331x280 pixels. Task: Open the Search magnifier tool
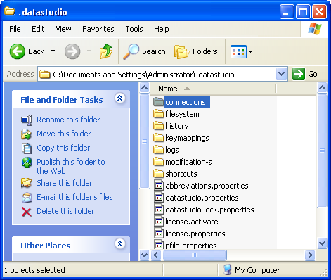pyautogui.click(x=131, y=51)
